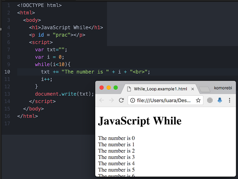Select the While_Loop.example1.html tab
Screen dimensions: 238x179
[x=160, y=89]
